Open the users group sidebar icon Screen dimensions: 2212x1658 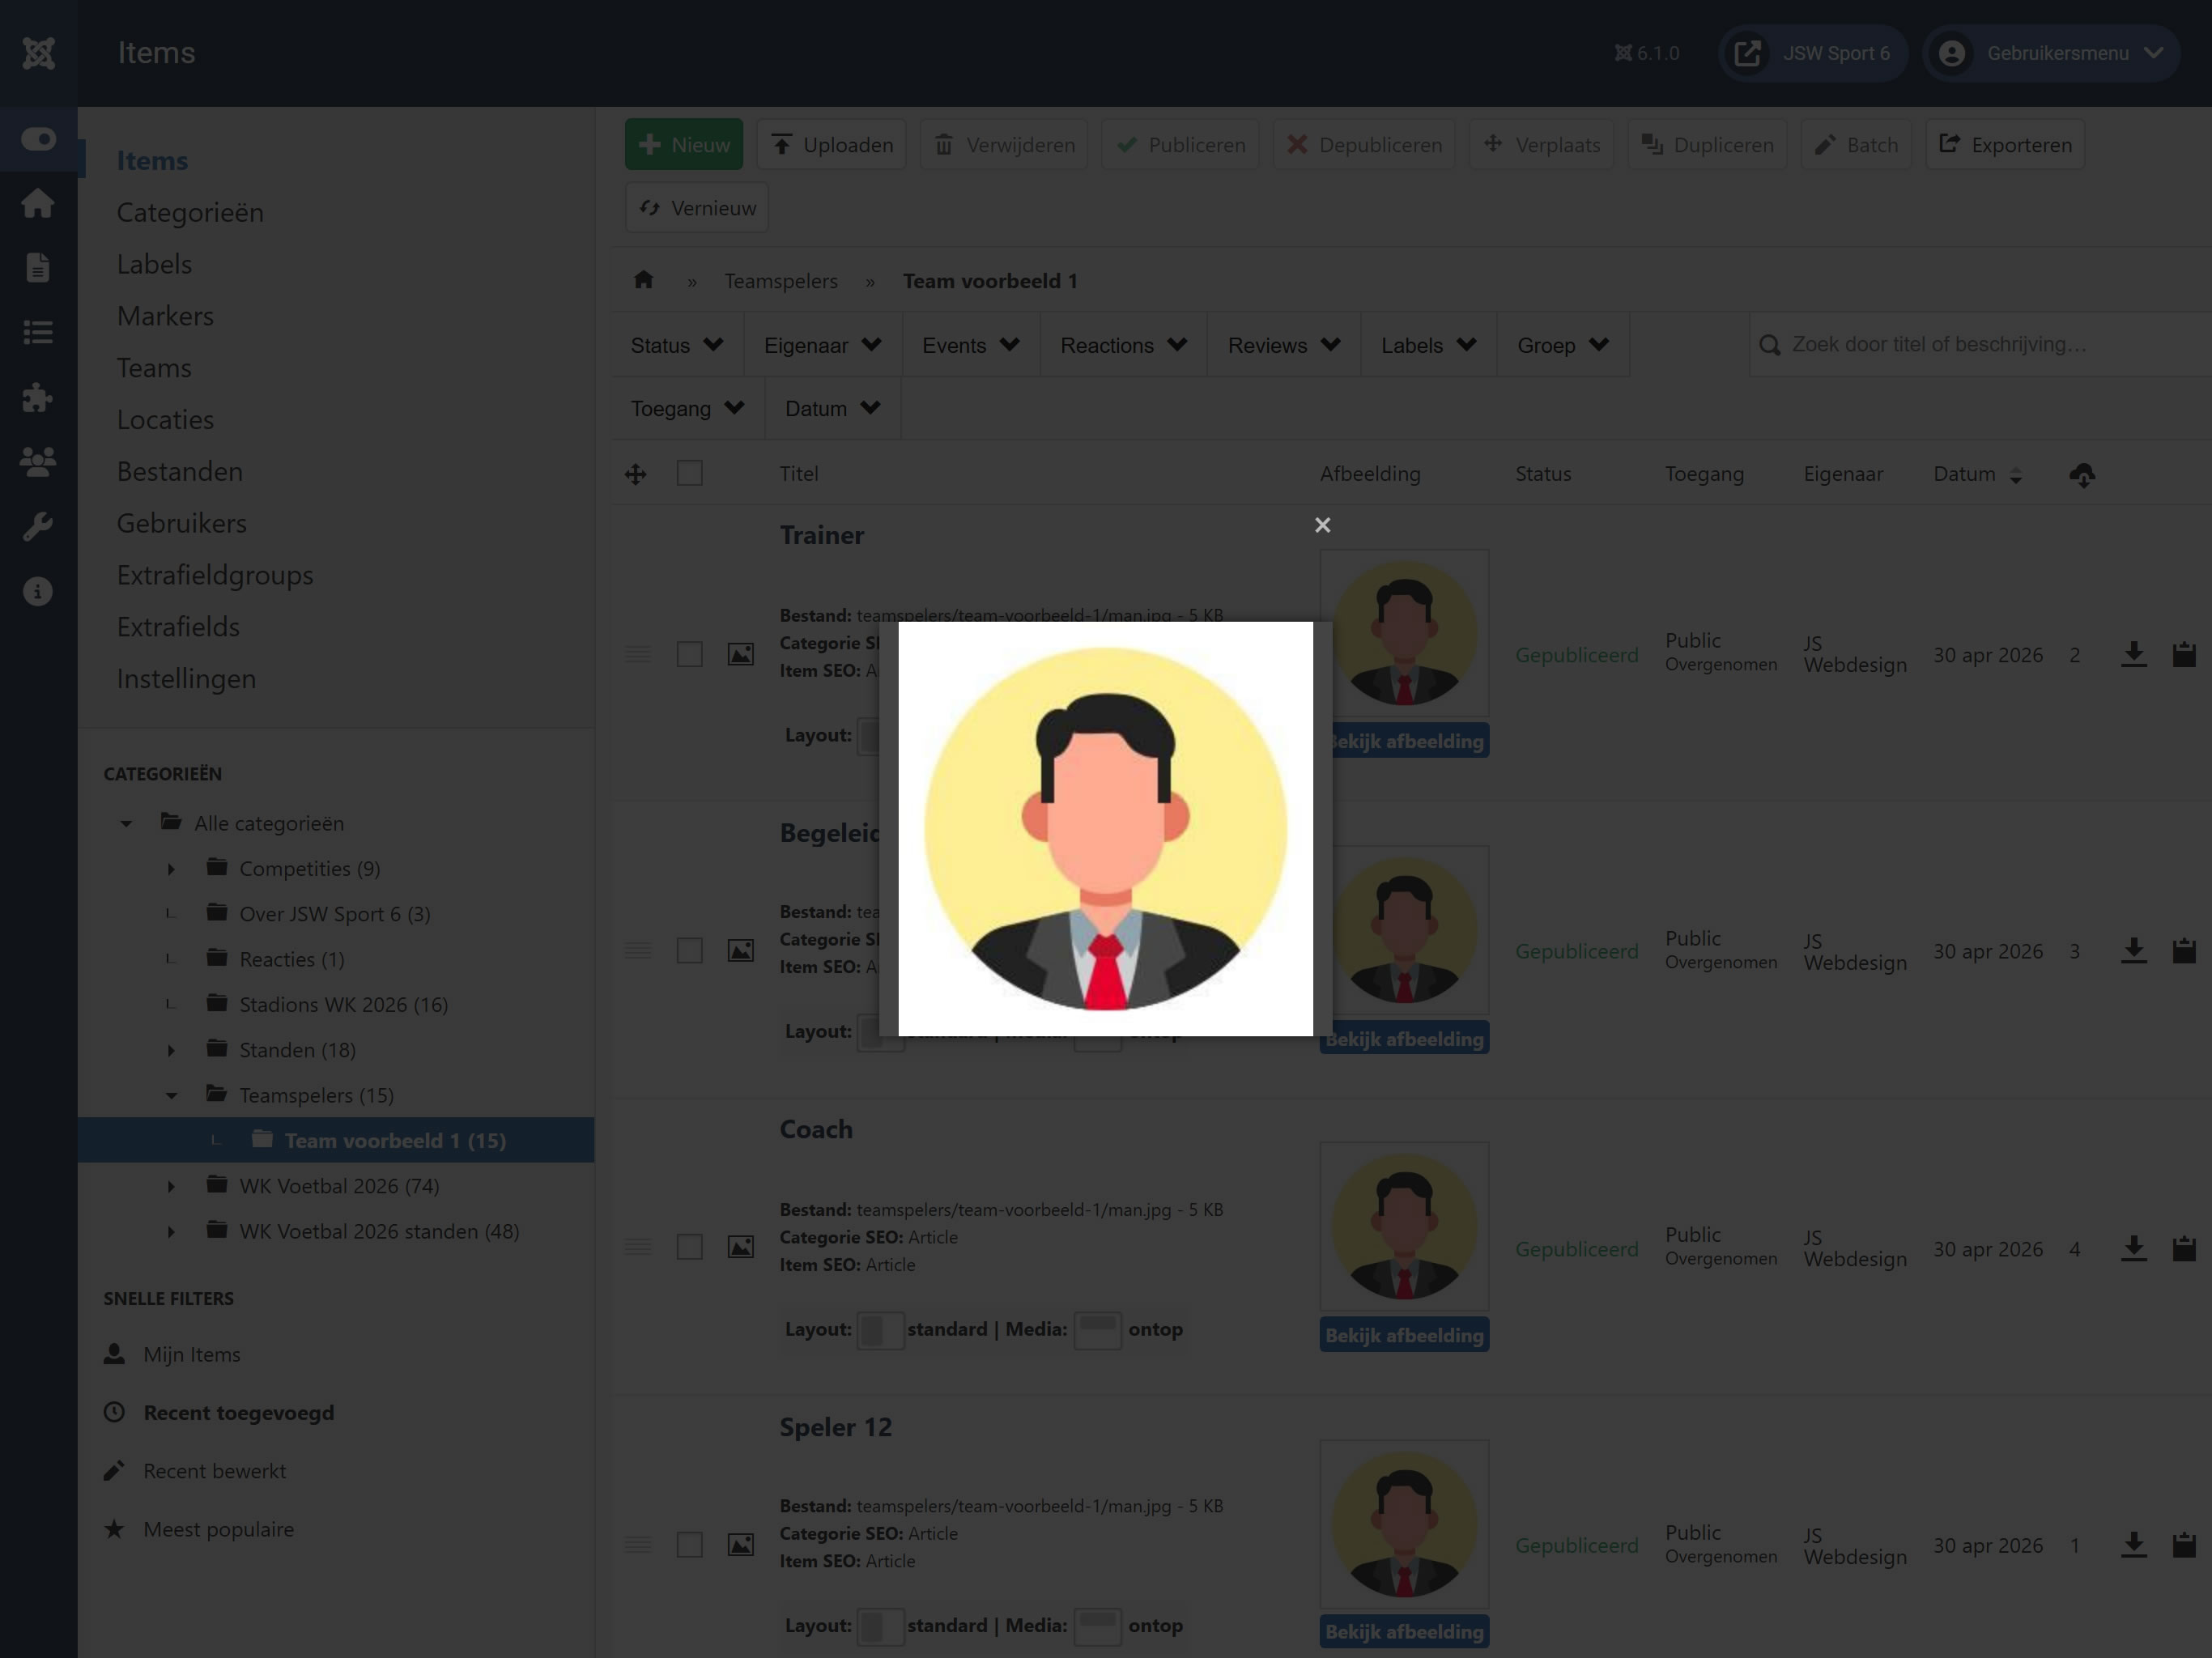tap(38, 461)
